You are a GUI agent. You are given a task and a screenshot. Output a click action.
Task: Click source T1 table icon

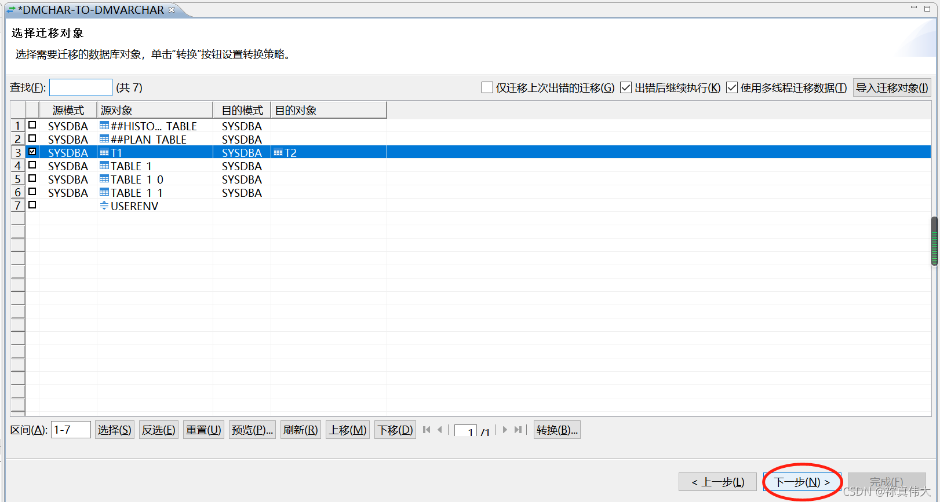(x=104, y=153)
